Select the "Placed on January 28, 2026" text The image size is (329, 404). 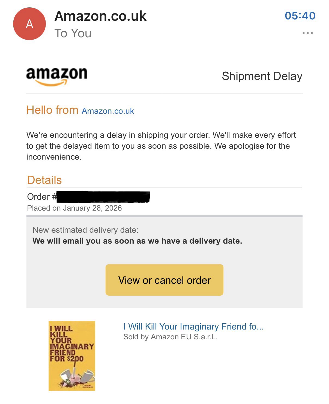74,208
